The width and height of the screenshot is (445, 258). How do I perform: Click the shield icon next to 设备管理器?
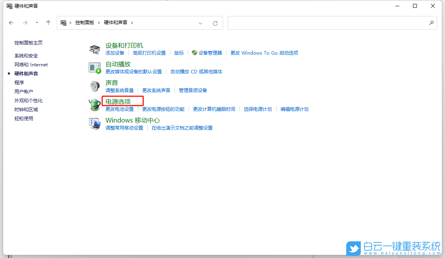click(x=195, y=53)
